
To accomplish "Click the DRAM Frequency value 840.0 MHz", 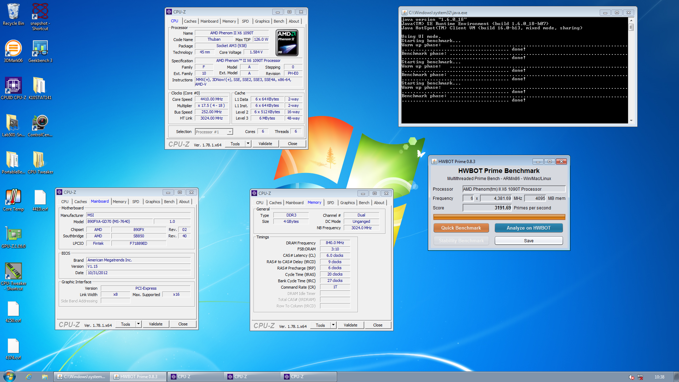I will 335,243.
